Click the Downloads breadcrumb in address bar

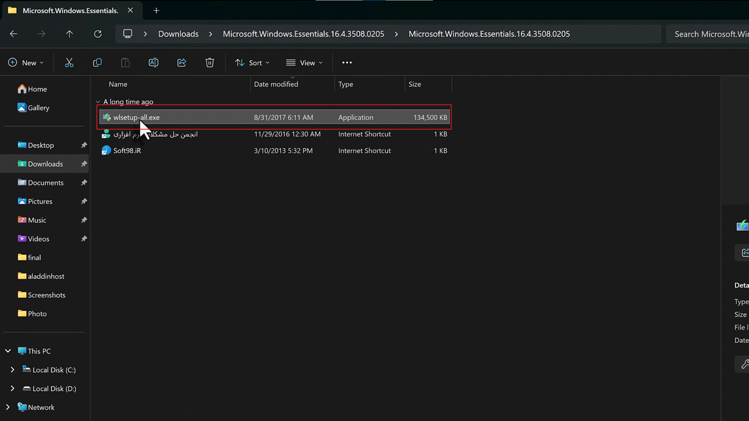(178, 34)
